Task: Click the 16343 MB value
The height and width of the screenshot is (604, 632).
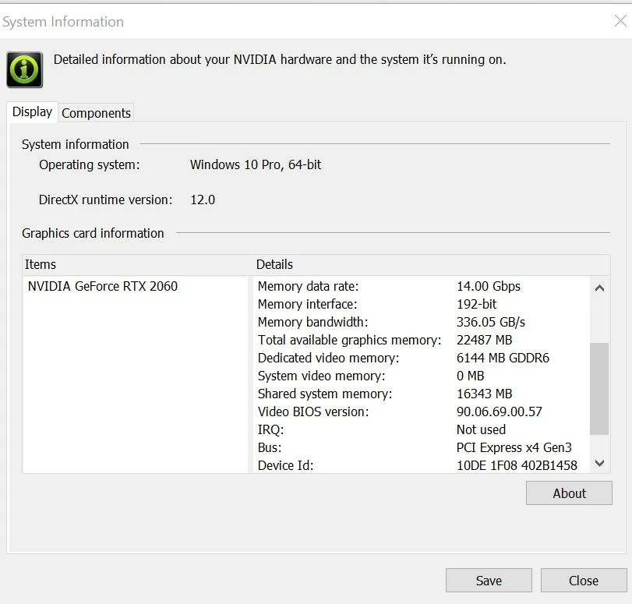Action: tap(484, 394)
